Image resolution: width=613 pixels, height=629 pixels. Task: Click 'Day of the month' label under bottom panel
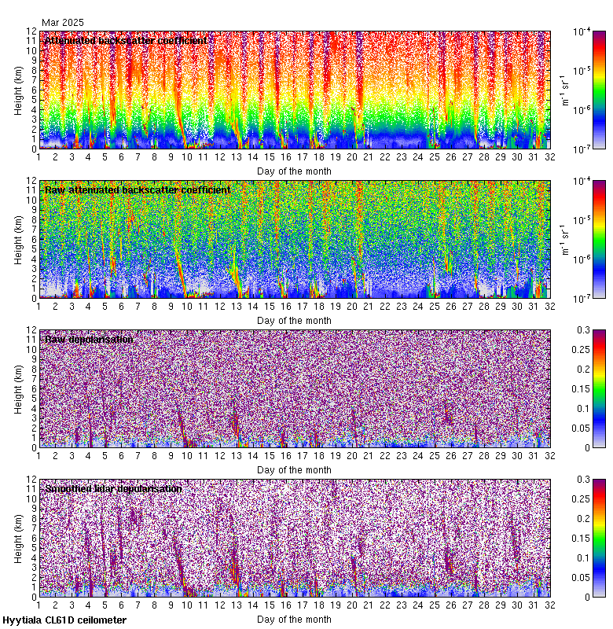click(x=294, y=619)
